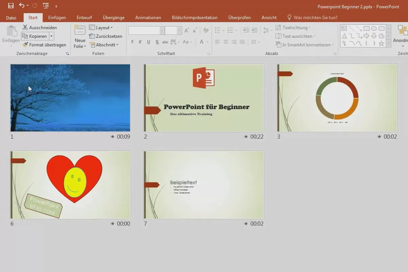Open the Datei tab
This screenshot has width=408, height=272.
(11, 18)
